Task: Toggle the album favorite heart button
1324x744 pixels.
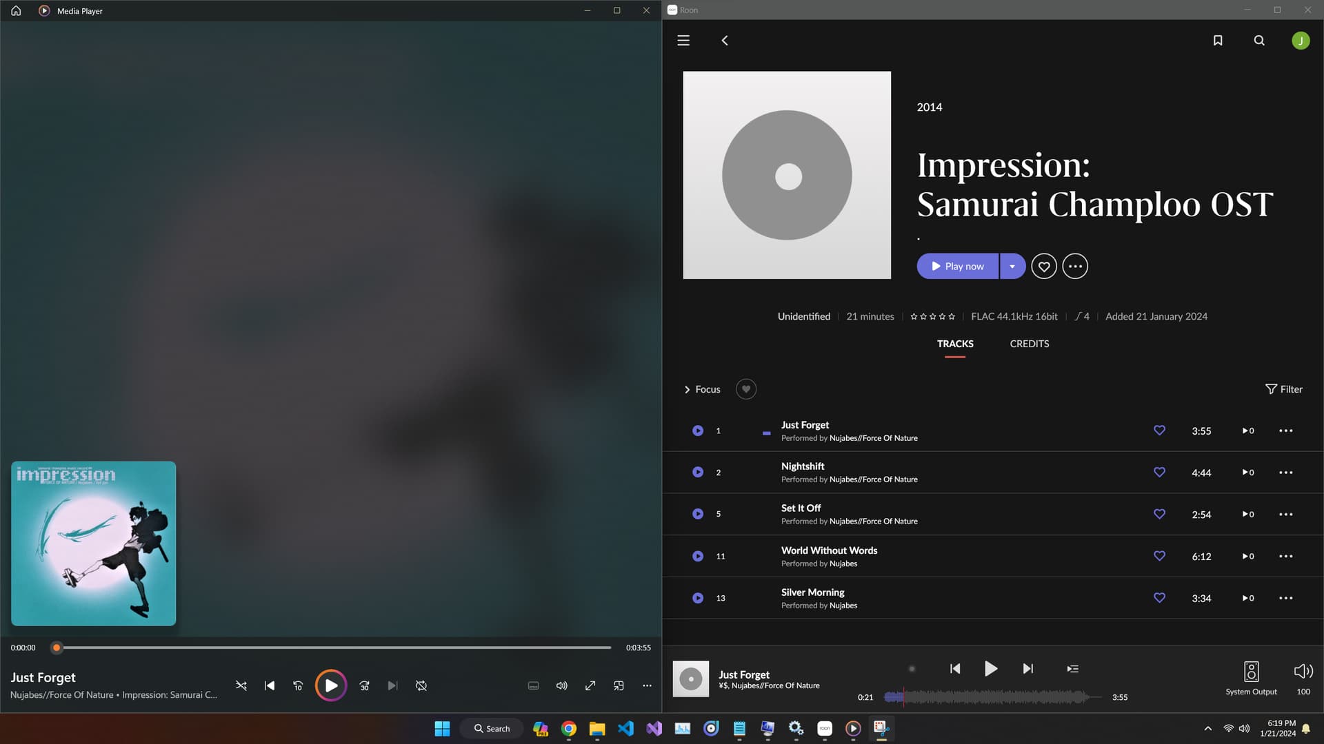Action: pos(1044,267)
